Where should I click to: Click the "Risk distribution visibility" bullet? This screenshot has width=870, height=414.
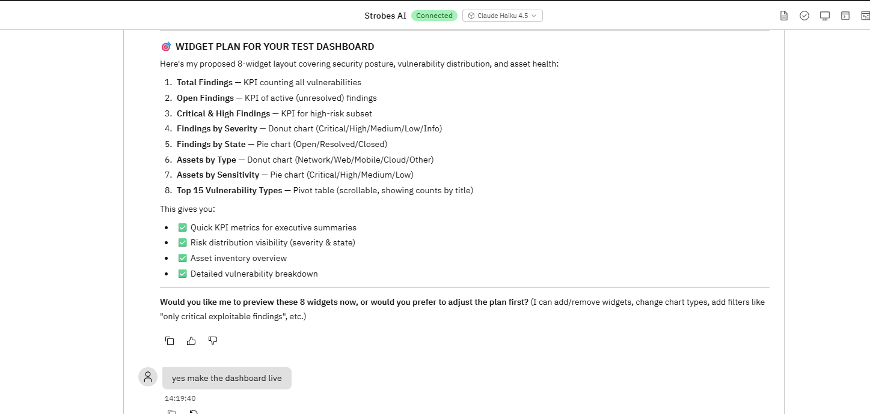click(x=266, y=242)
